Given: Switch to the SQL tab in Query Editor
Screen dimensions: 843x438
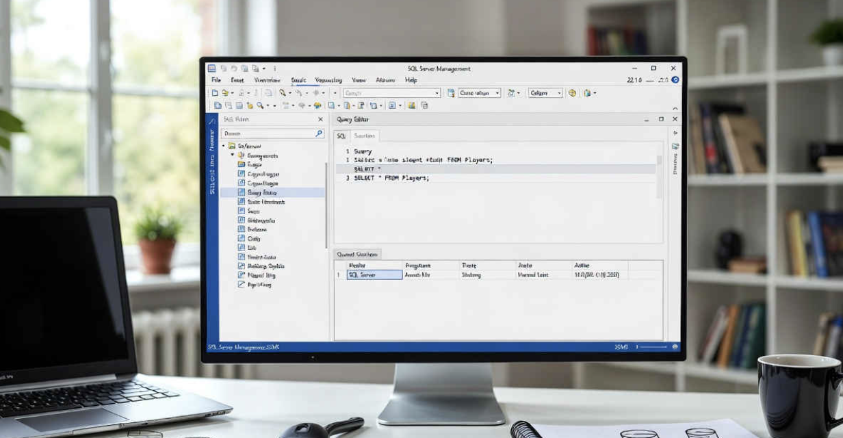Looking at the screenshot, I should tap(341, 136).
